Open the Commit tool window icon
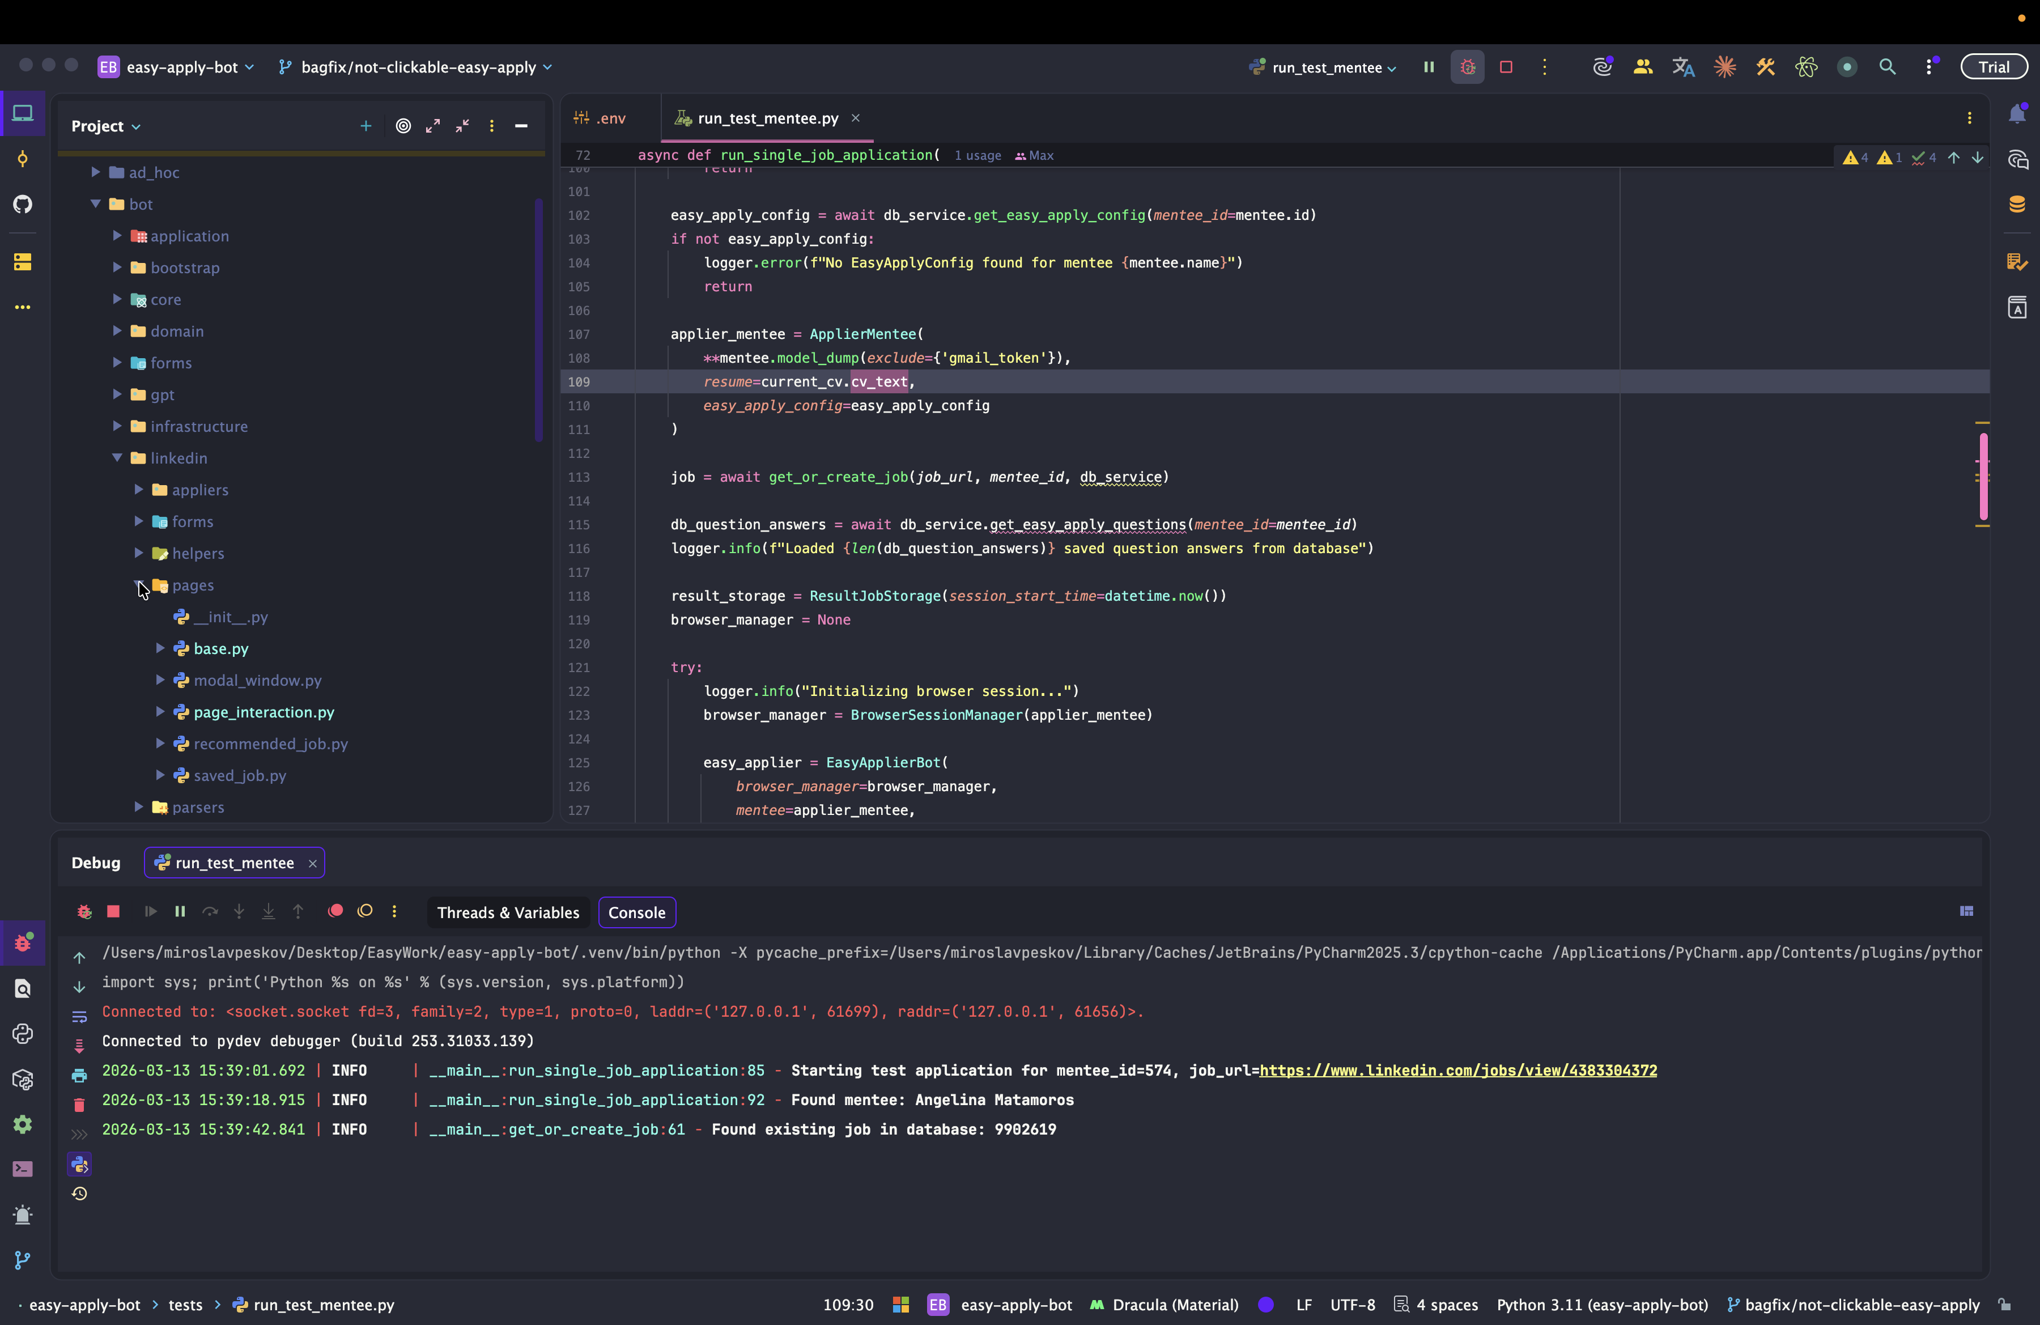 (x=23, y=159)
